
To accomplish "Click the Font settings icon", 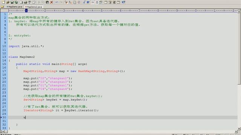I will click(84, 2).
